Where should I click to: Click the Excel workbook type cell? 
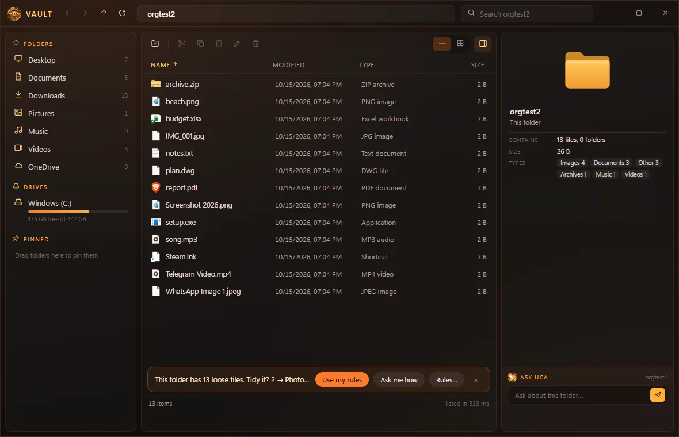click(385, 119)
